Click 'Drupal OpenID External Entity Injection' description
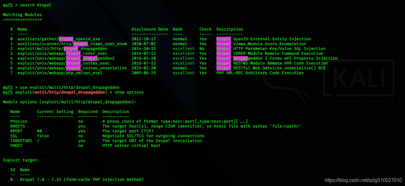 [x=264, y=39]
